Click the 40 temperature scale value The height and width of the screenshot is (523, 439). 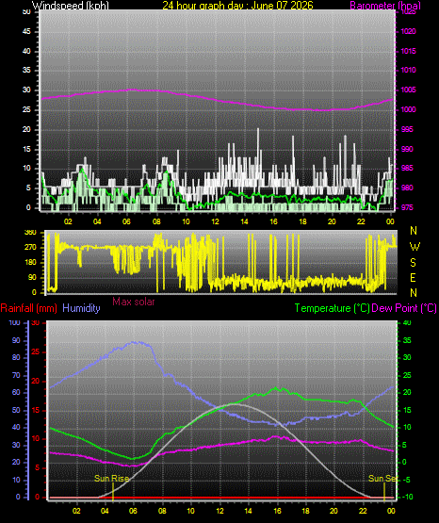point(407,323)
